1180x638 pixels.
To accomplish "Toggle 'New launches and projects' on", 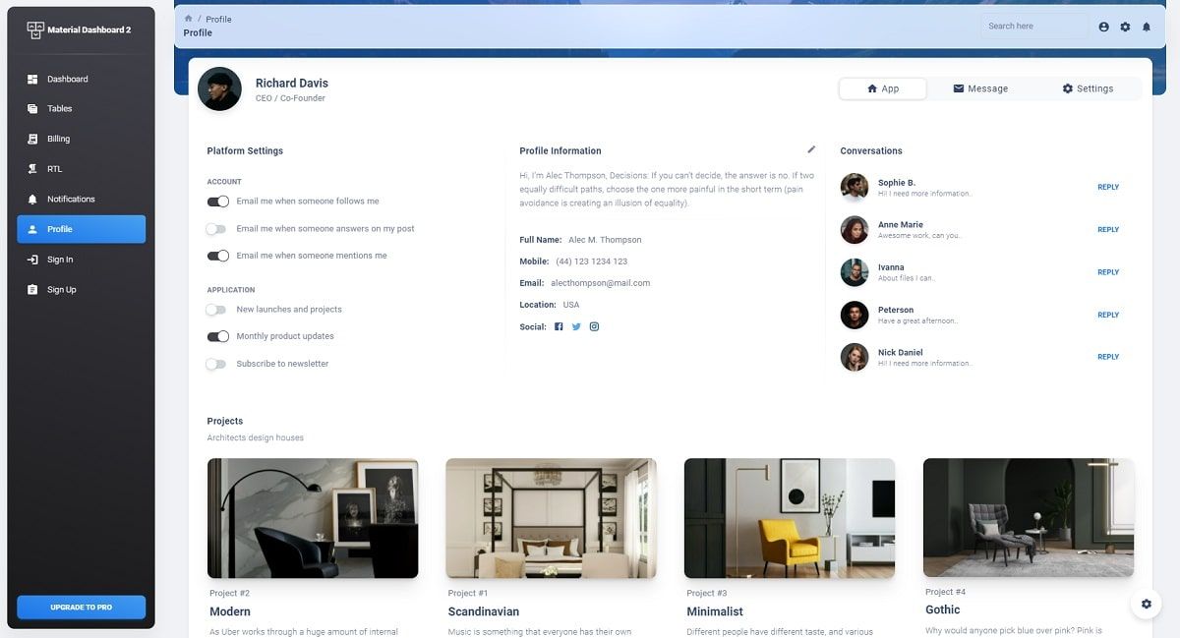I will (x=217, y=309).
